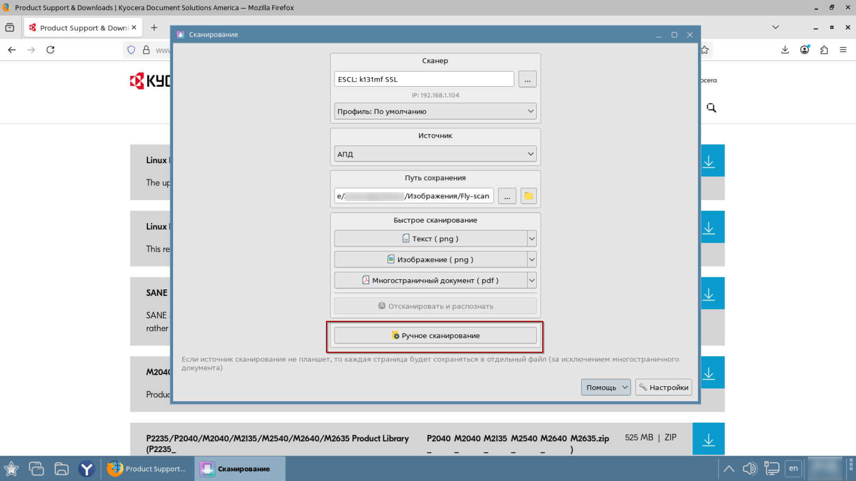Open the yellow save folder icon
Image resolution: width=856 pixels, height=481 pixels.
(528, 196)
